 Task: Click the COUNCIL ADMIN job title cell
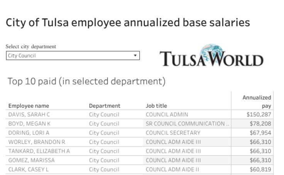pos(167,114)
